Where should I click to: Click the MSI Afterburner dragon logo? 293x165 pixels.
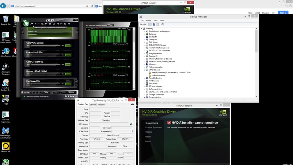click(26, 23)
